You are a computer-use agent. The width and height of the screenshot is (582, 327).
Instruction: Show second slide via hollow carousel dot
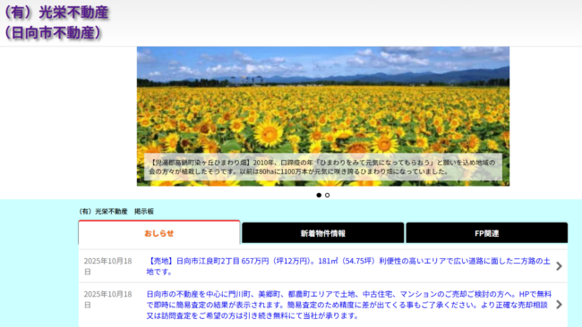pos(327,195)
